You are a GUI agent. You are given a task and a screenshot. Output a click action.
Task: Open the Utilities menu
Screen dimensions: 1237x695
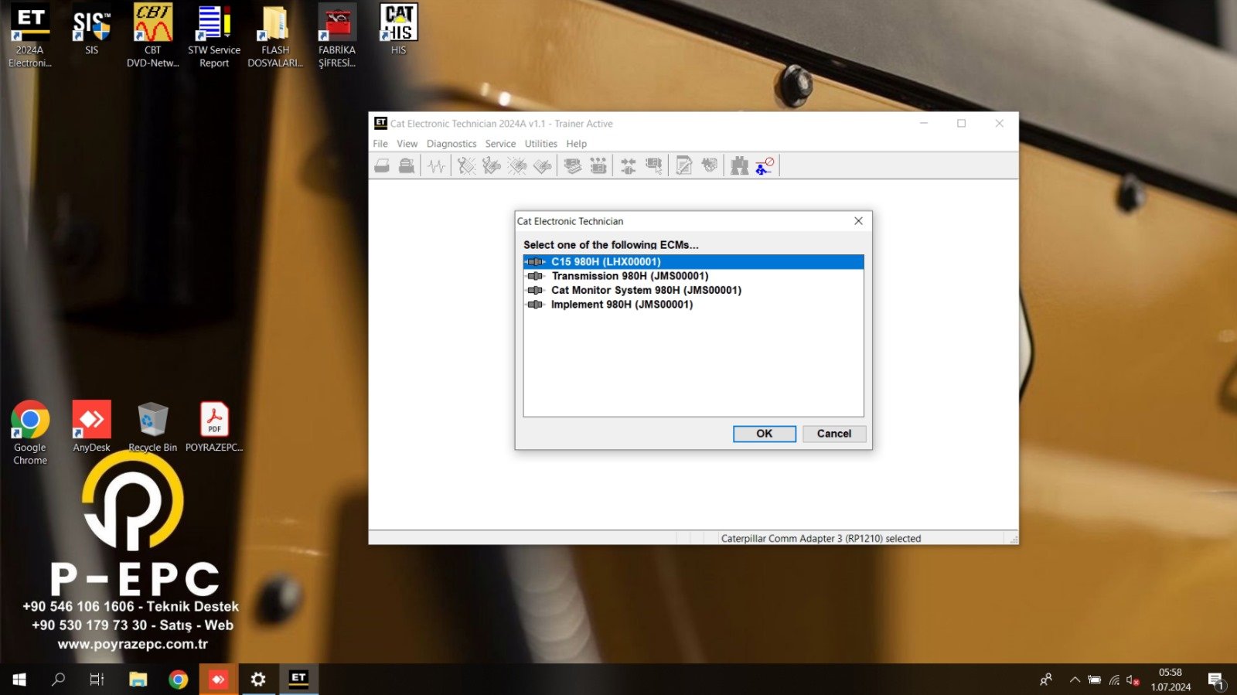(x=541, y=144)
